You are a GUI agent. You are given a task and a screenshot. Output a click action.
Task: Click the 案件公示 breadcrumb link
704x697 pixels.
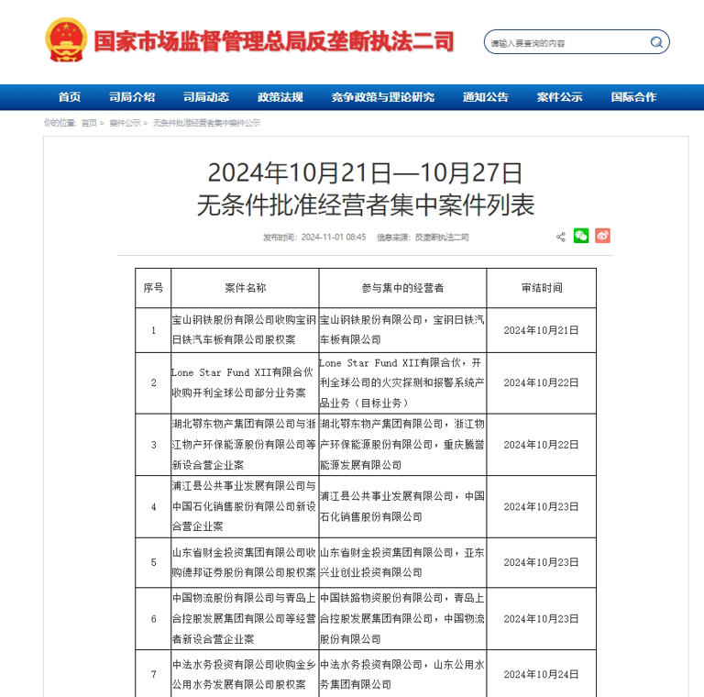pos(125,123)
